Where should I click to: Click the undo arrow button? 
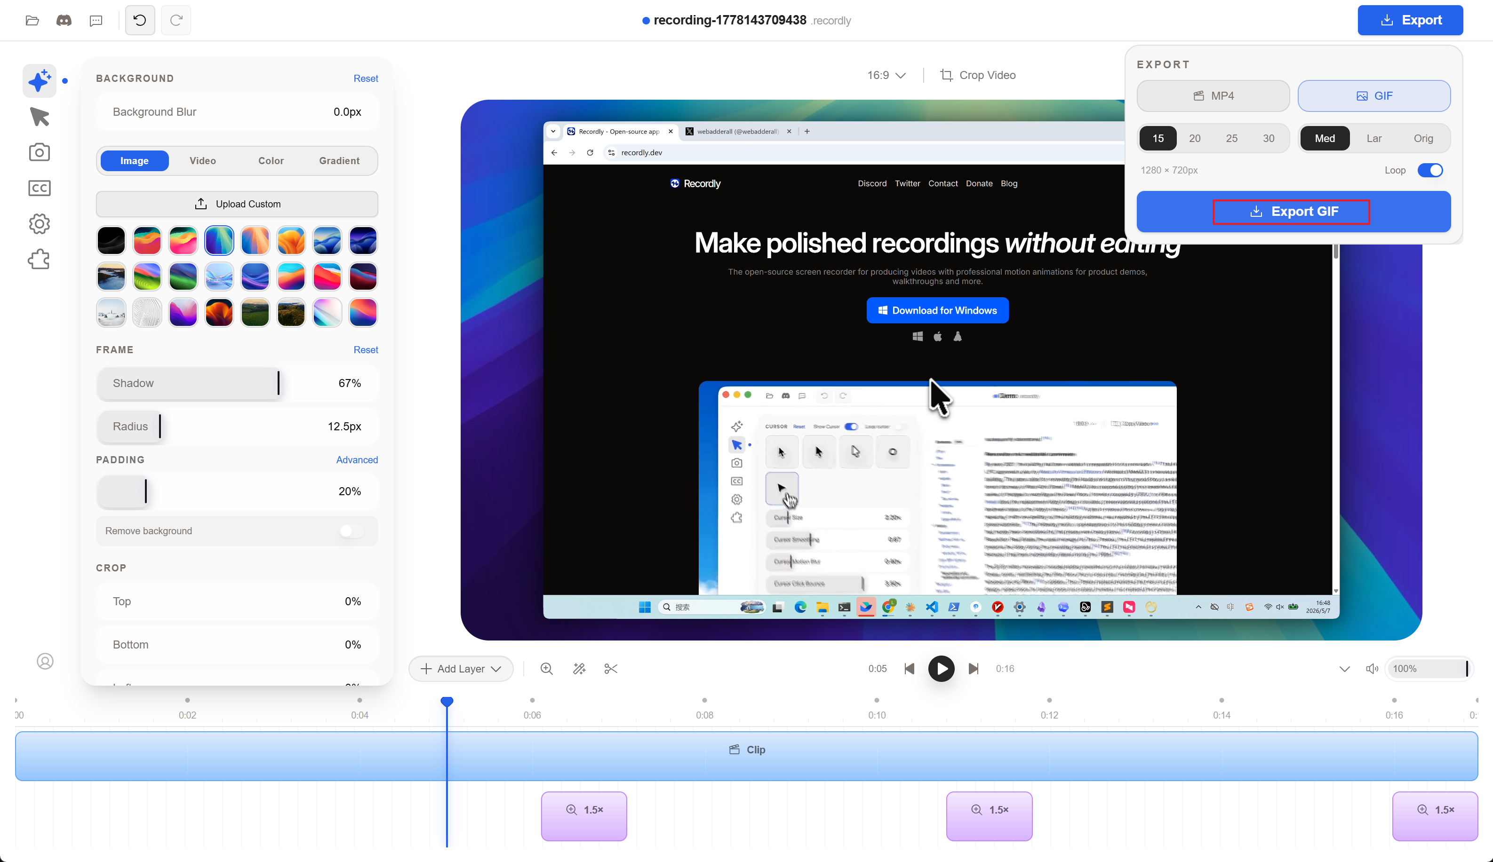(140, 20)
